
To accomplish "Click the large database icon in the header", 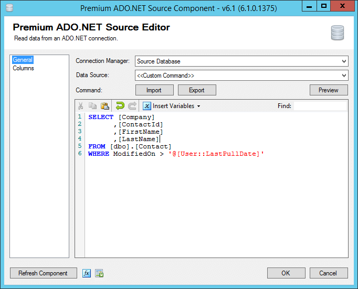I will (x=338, y=33).
